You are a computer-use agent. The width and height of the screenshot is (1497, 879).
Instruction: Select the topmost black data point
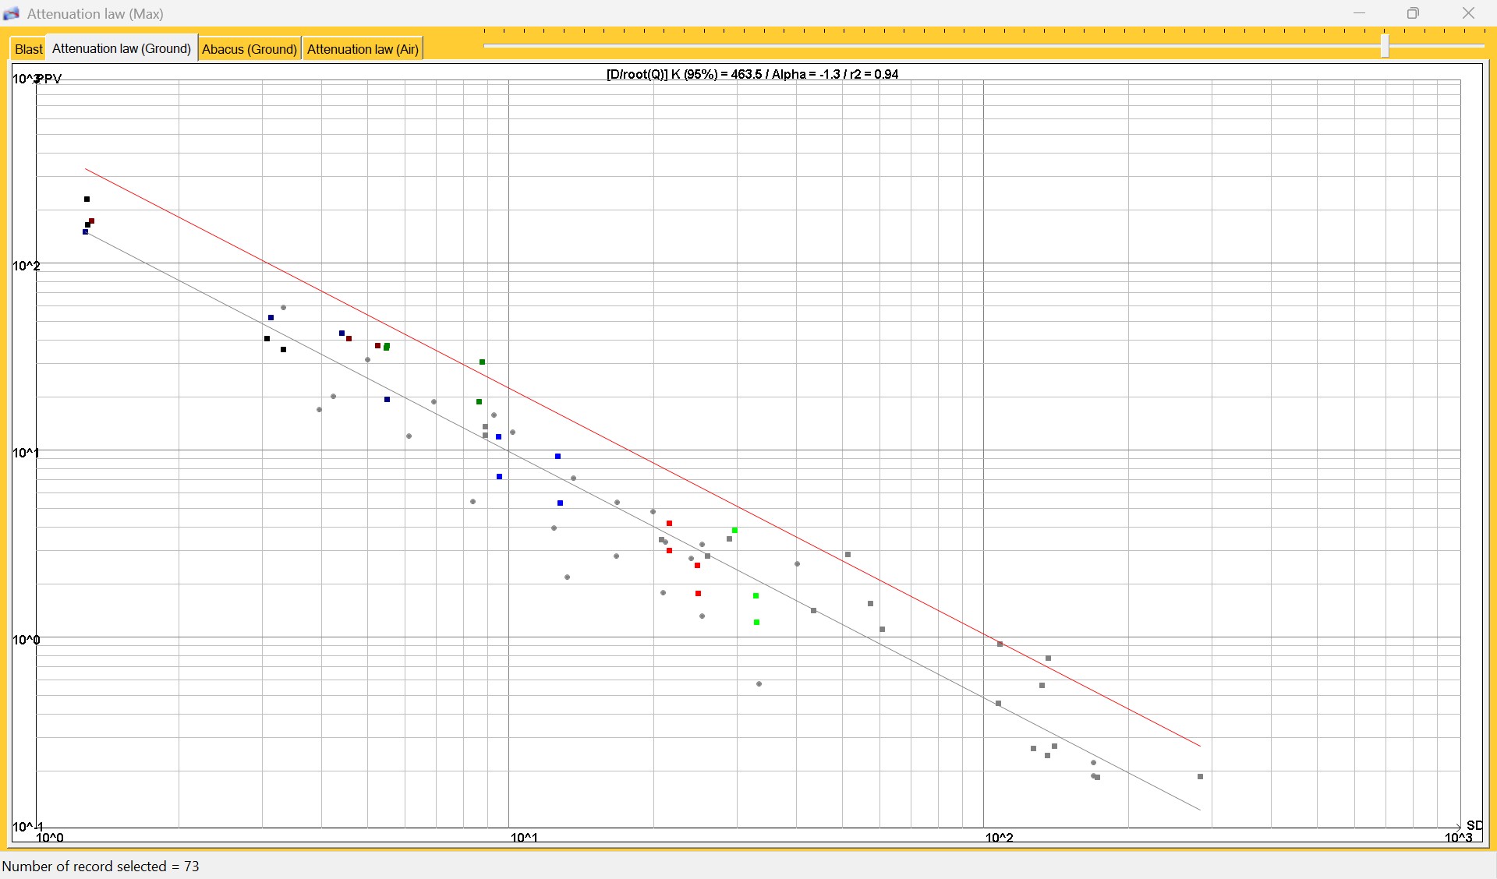pos(87,199)
